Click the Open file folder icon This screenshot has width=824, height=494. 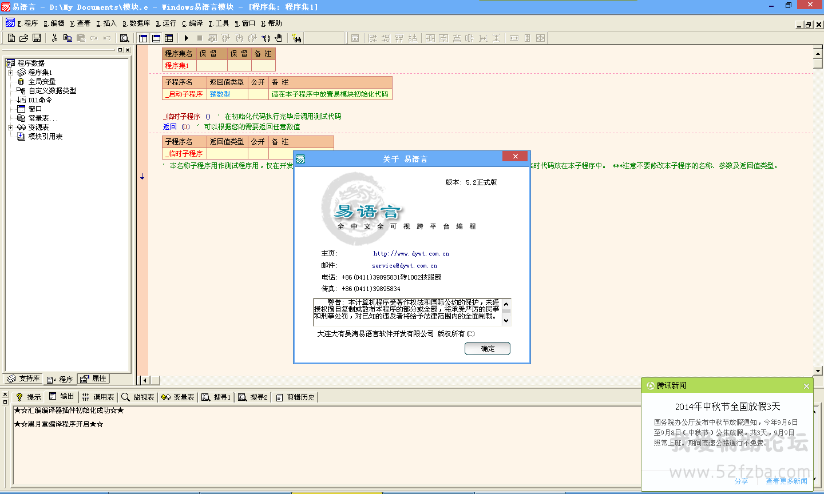(23, 38)
